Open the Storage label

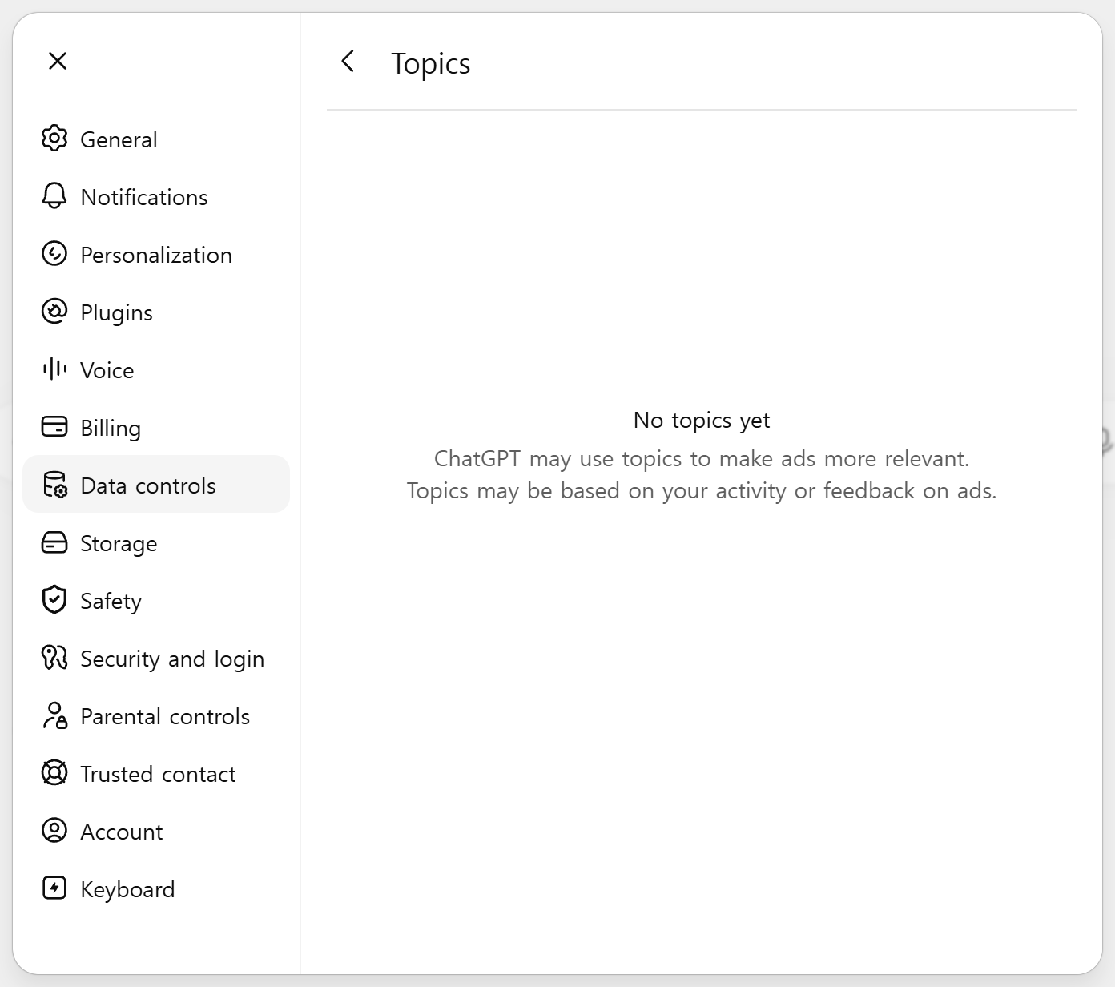[x=119, y=544]
